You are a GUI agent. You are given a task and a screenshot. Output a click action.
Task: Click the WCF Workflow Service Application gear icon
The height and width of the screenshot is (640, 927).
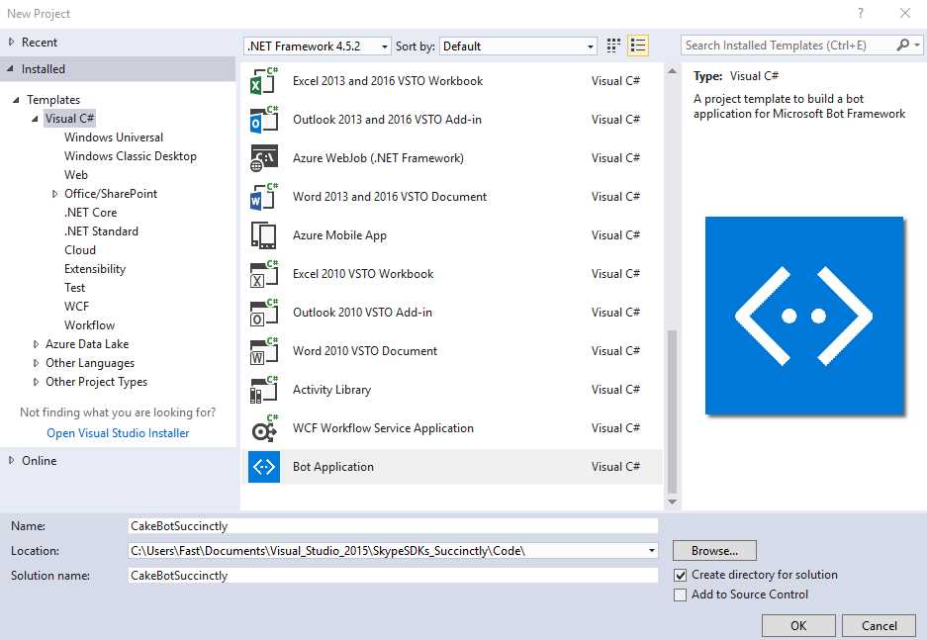(x=264, y=428)
